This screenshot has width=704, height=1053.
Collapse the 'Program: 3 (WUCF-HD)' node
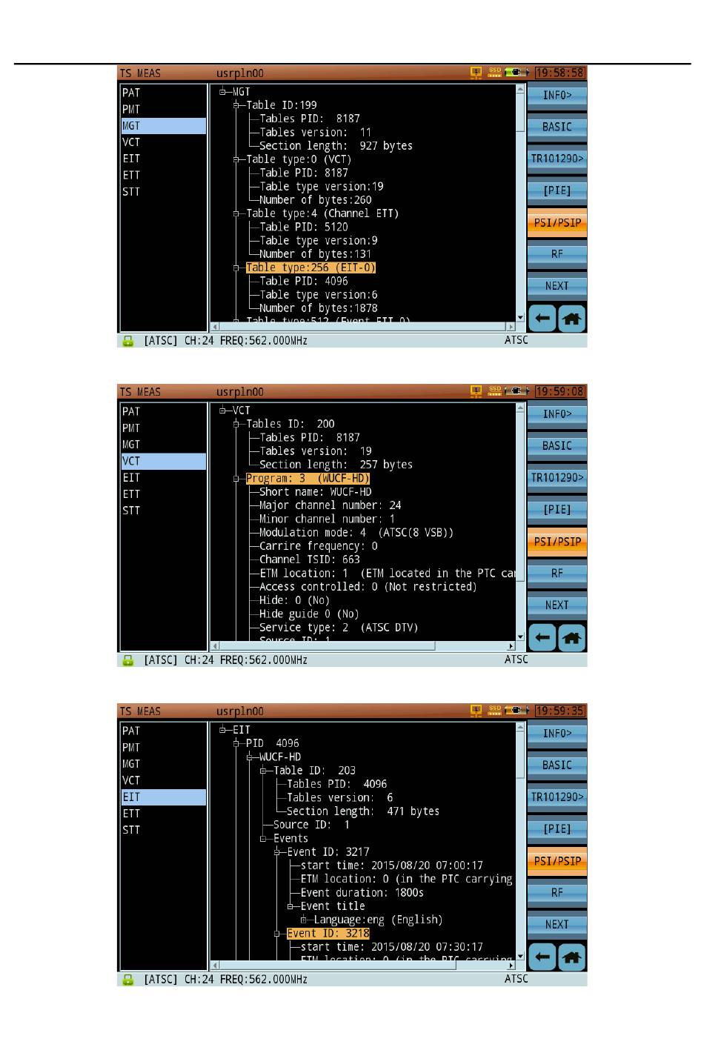point(236,479)
